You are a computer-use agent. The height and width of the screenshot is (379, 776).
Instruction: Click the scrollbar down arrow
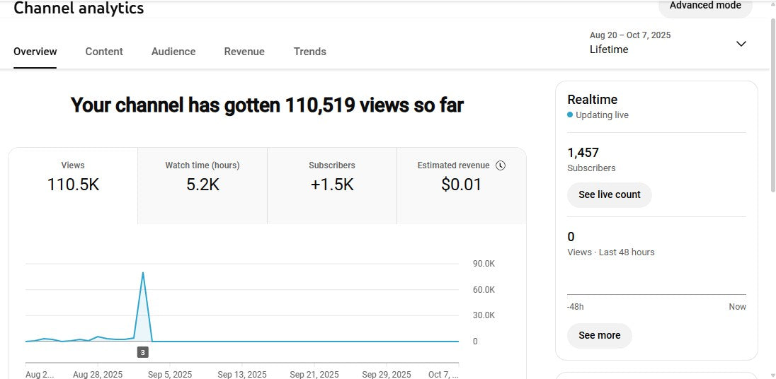click(772, 374)
